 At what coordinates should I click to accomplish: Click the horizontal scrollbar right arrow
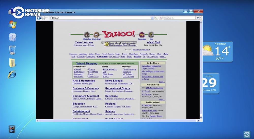(198, 121)
